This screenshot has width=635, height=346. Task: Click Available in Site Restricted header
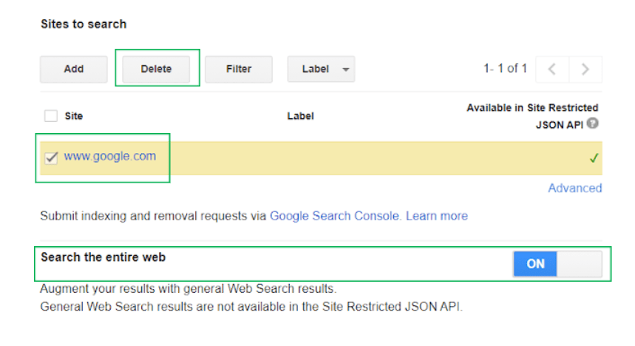(532, 108)
